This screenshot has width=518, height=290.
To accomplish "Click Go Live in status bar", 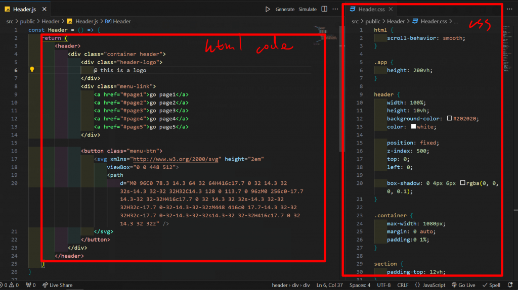I will (463, 285).
